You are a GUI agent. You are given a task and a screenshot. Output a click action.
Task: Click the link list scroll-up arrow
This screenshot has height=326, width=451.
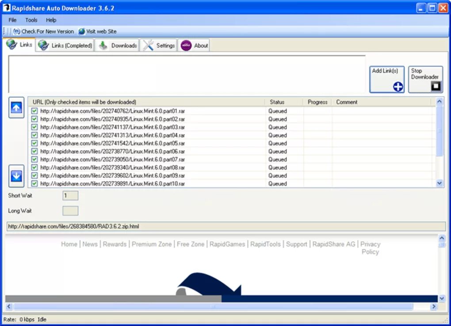(x=439, y=101)
